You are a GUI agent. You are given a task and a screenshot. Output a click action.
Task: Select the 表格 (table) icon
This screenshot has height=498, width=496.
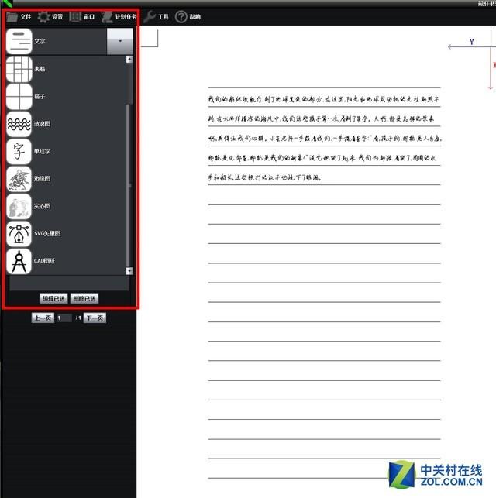click(x=19, y=70)
